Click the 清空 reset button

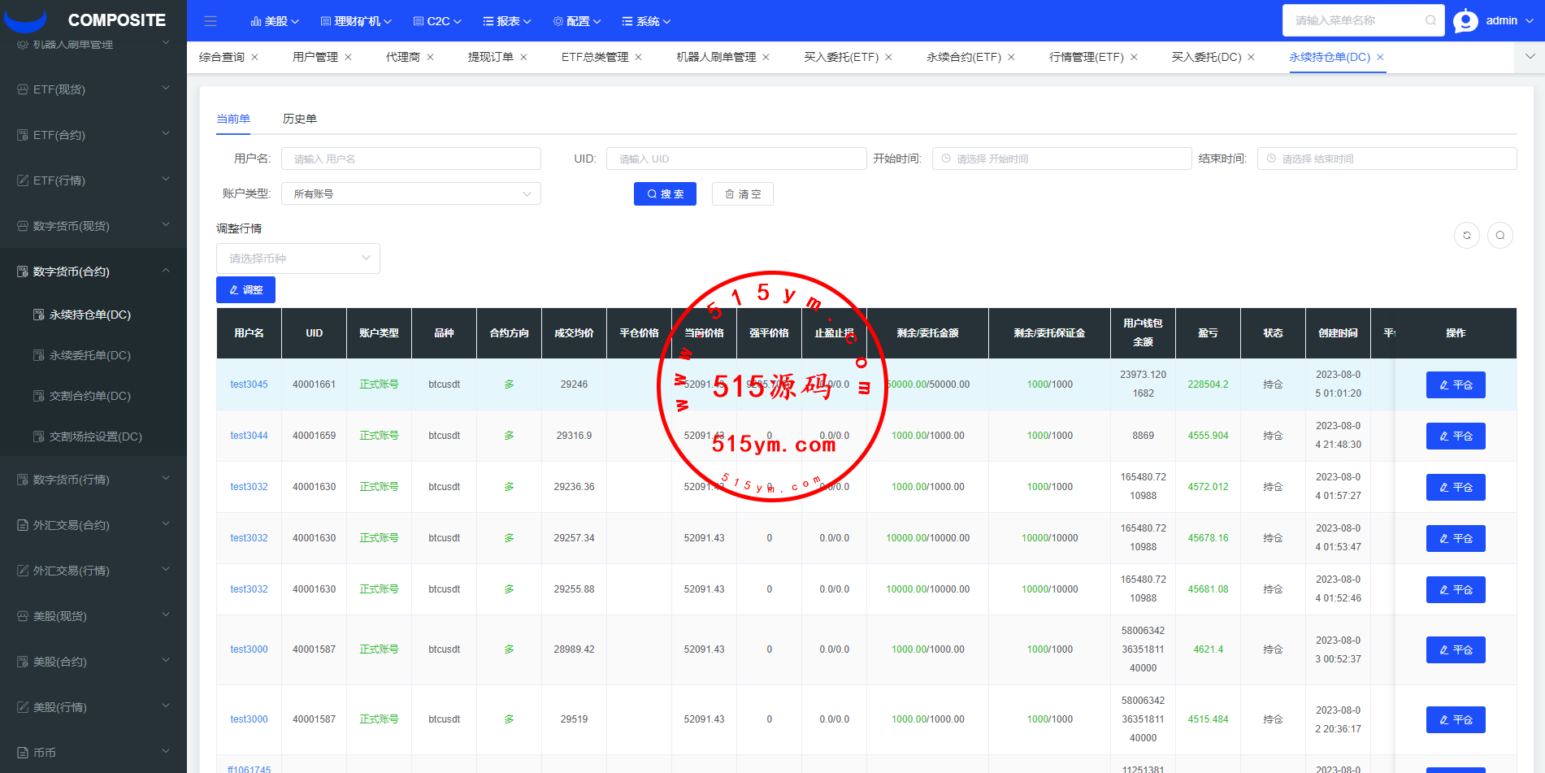(742, 194)
